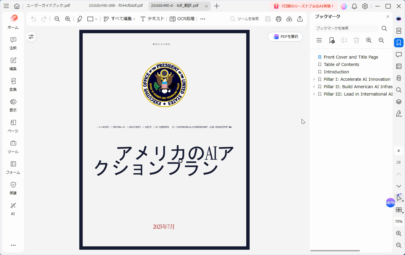The height and width of the screenshot is (255, 405).
Task: Open the signature panel on the right edge
Action: point(399,114)
